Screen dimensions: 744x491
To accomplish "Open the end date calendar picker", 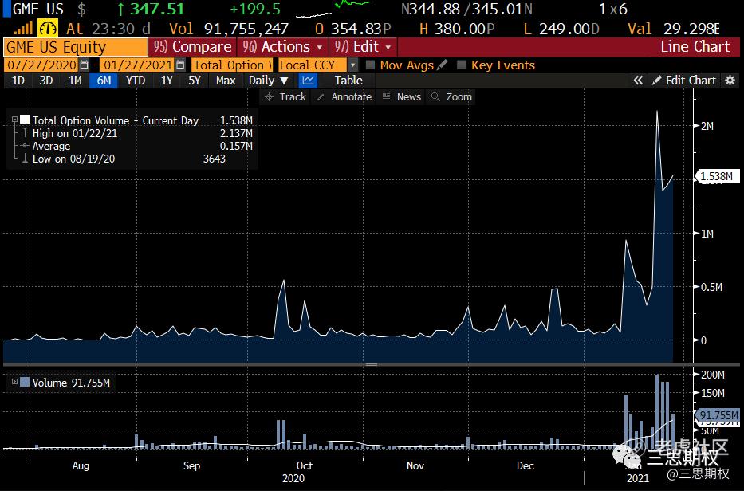I will 180,65.
